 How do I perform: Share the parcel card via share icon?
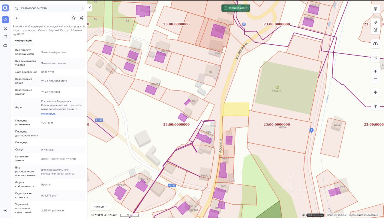pos(81,18)
